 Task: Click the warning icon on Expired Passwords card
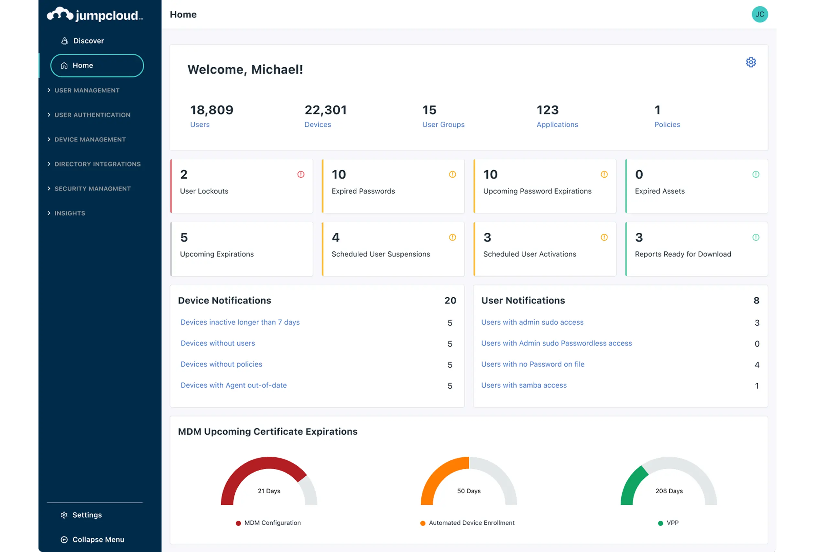(452, 174)
